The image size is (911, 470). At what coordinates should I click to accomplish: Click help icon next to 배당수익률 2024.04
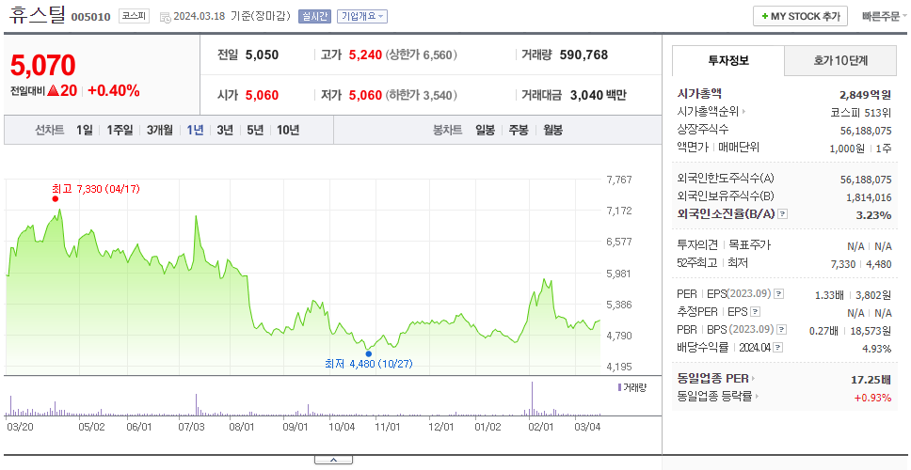click(778, 348)
